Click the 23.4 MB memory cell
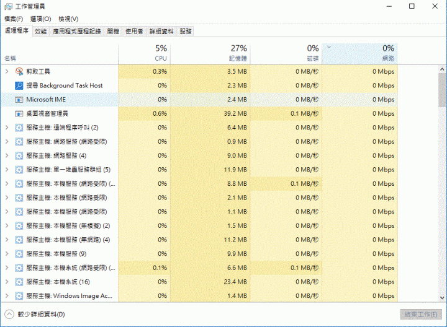This screenshot has width=447, height=327. pyautogui.click(x=210, y=282)
